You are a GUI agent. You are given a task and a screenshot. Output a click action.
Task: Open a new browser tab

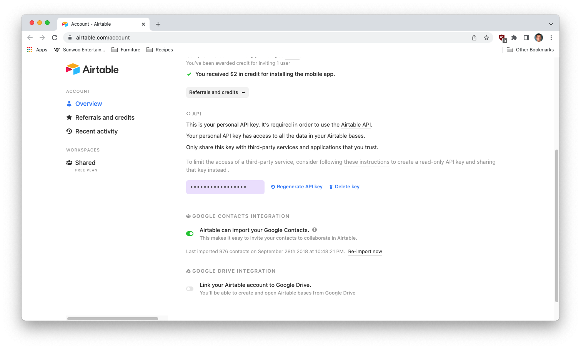(158, 24)
